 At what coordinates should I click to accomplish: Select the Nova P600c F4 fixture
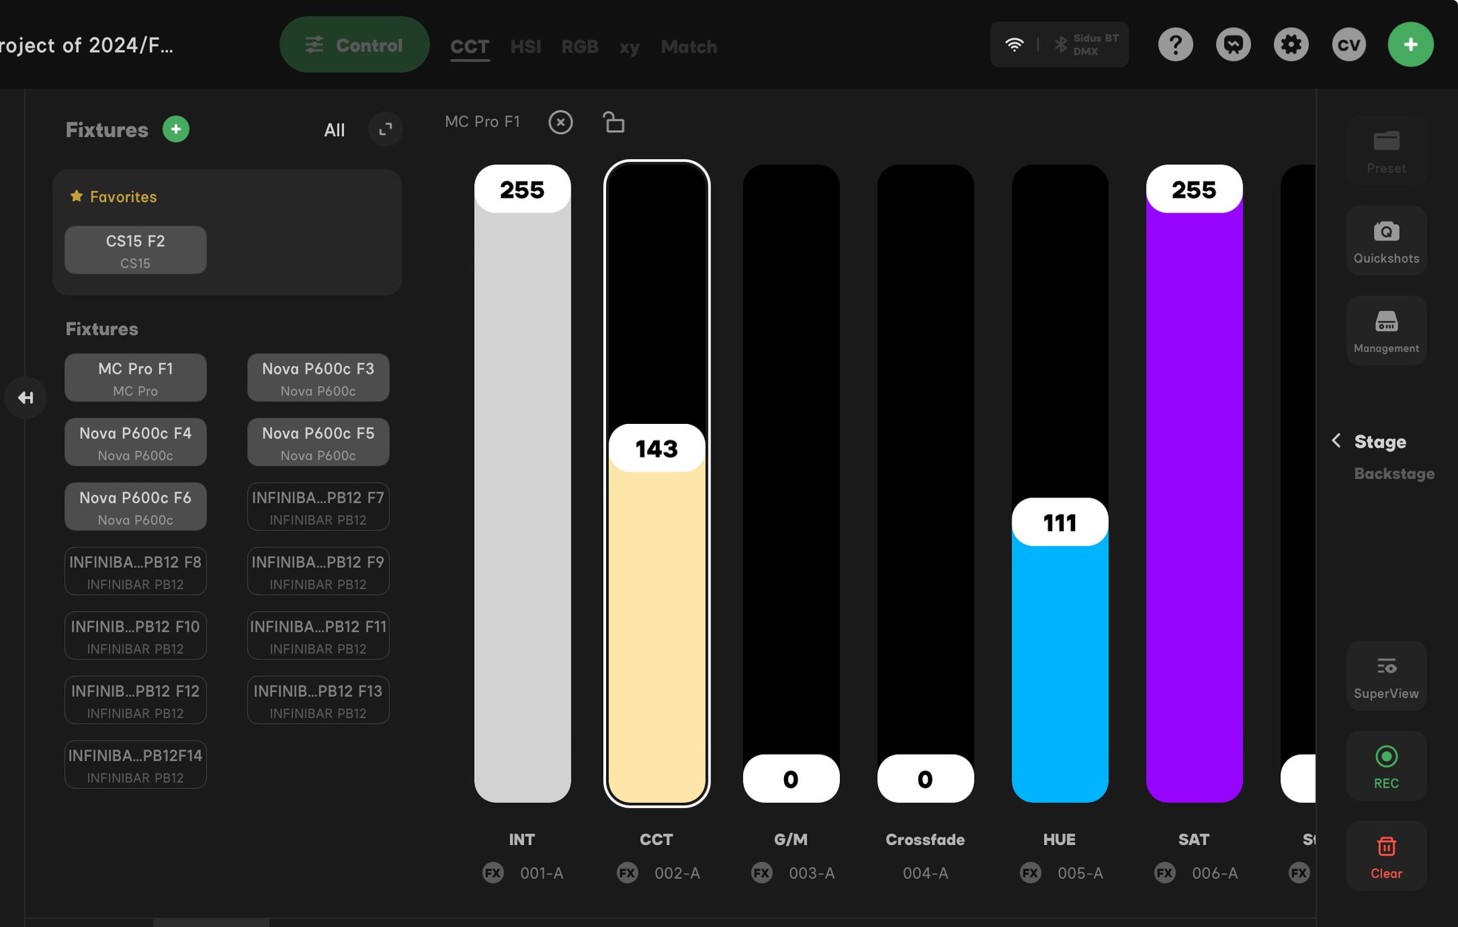coord(135,442)
